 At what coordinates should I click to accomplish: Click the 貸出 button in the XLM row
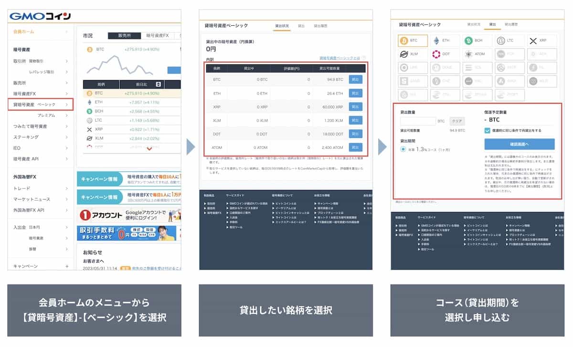[x=355, y=120]
